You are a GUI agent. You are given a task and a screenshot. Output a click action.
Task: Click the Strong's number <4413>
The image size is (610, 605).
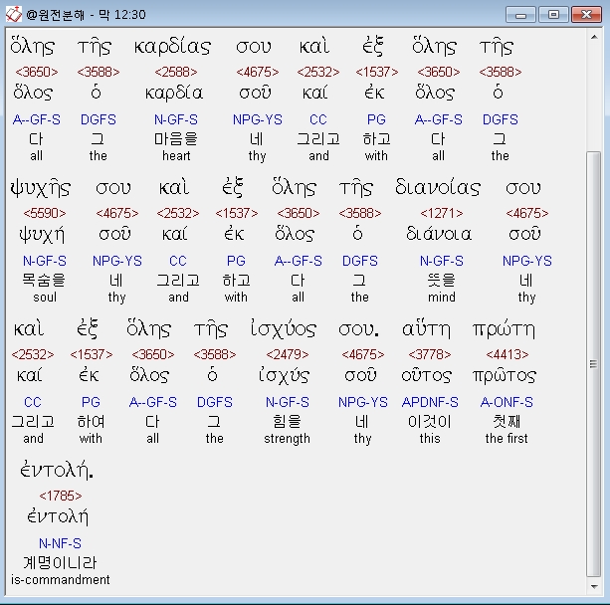tap(508, 354)
